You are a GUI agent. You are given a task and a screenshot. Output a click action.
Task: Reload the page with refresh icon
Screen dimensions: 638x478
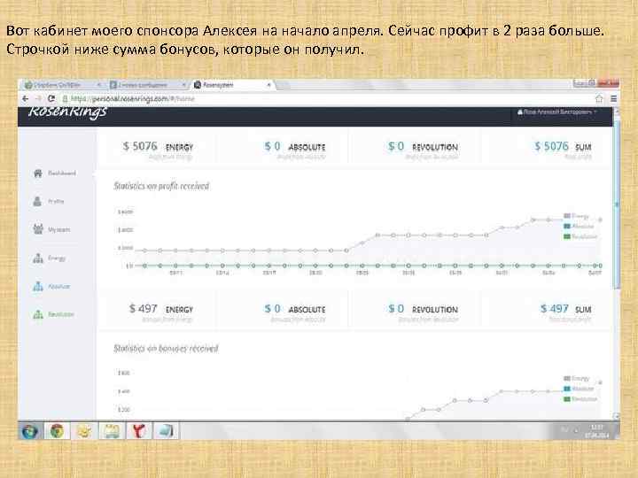pos(51,99)
